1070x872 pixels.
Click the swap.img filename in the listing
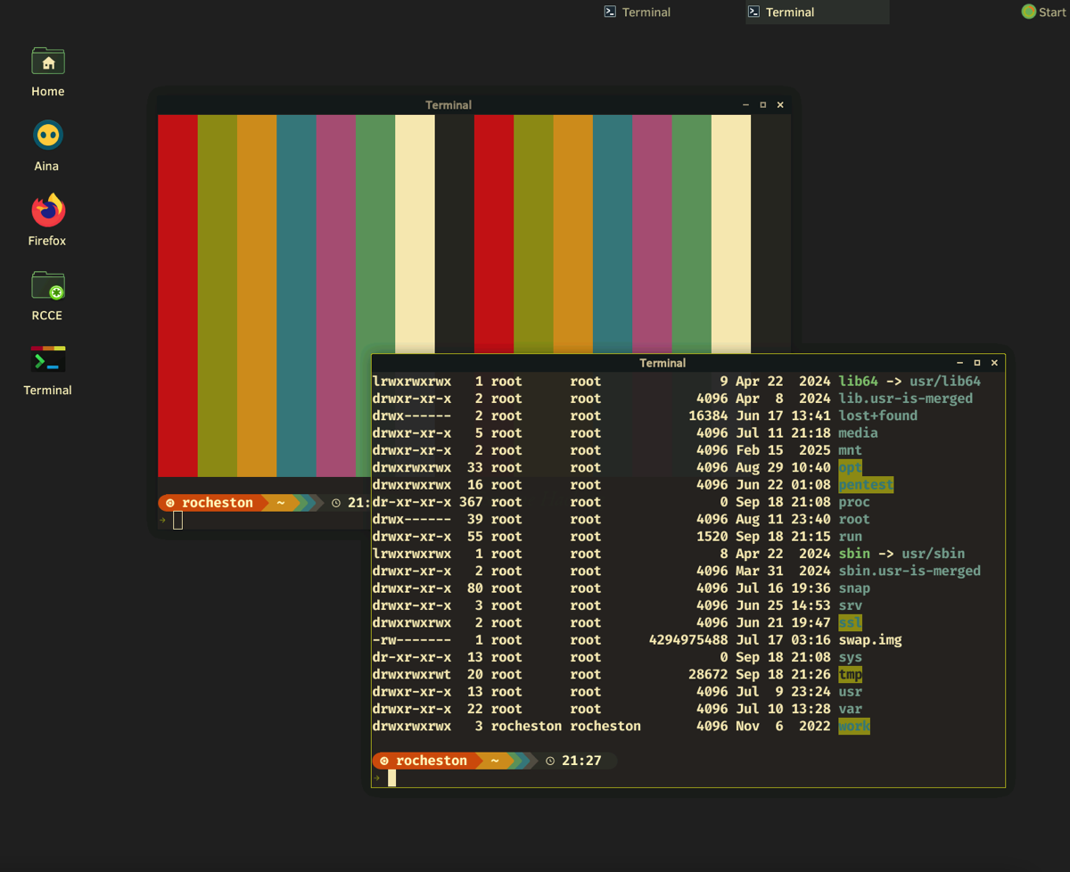pyautogui.click(x=869, y=640)
